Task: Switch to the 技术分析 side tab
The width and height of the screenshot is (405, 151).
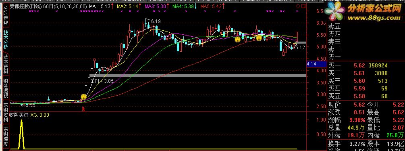Action: [6, 40]
